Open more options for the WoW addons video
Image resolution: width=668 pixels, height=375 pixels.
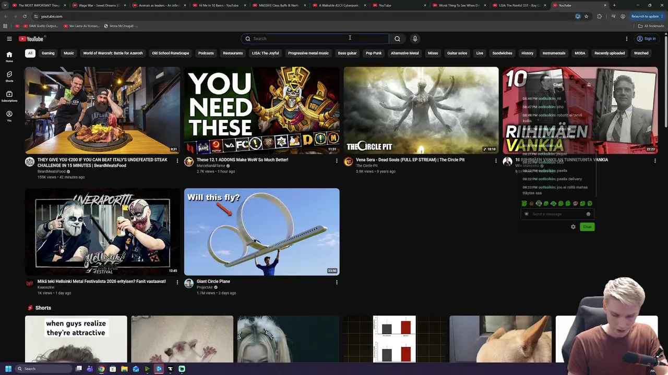click(x=337, y=160)
